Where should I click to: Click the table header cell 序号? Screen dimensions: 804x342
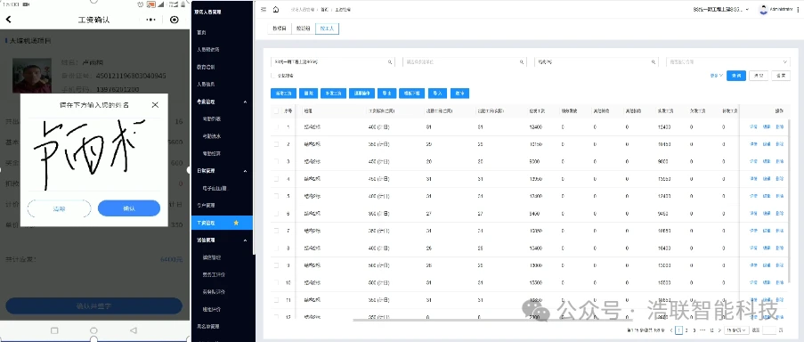[288, 110]
